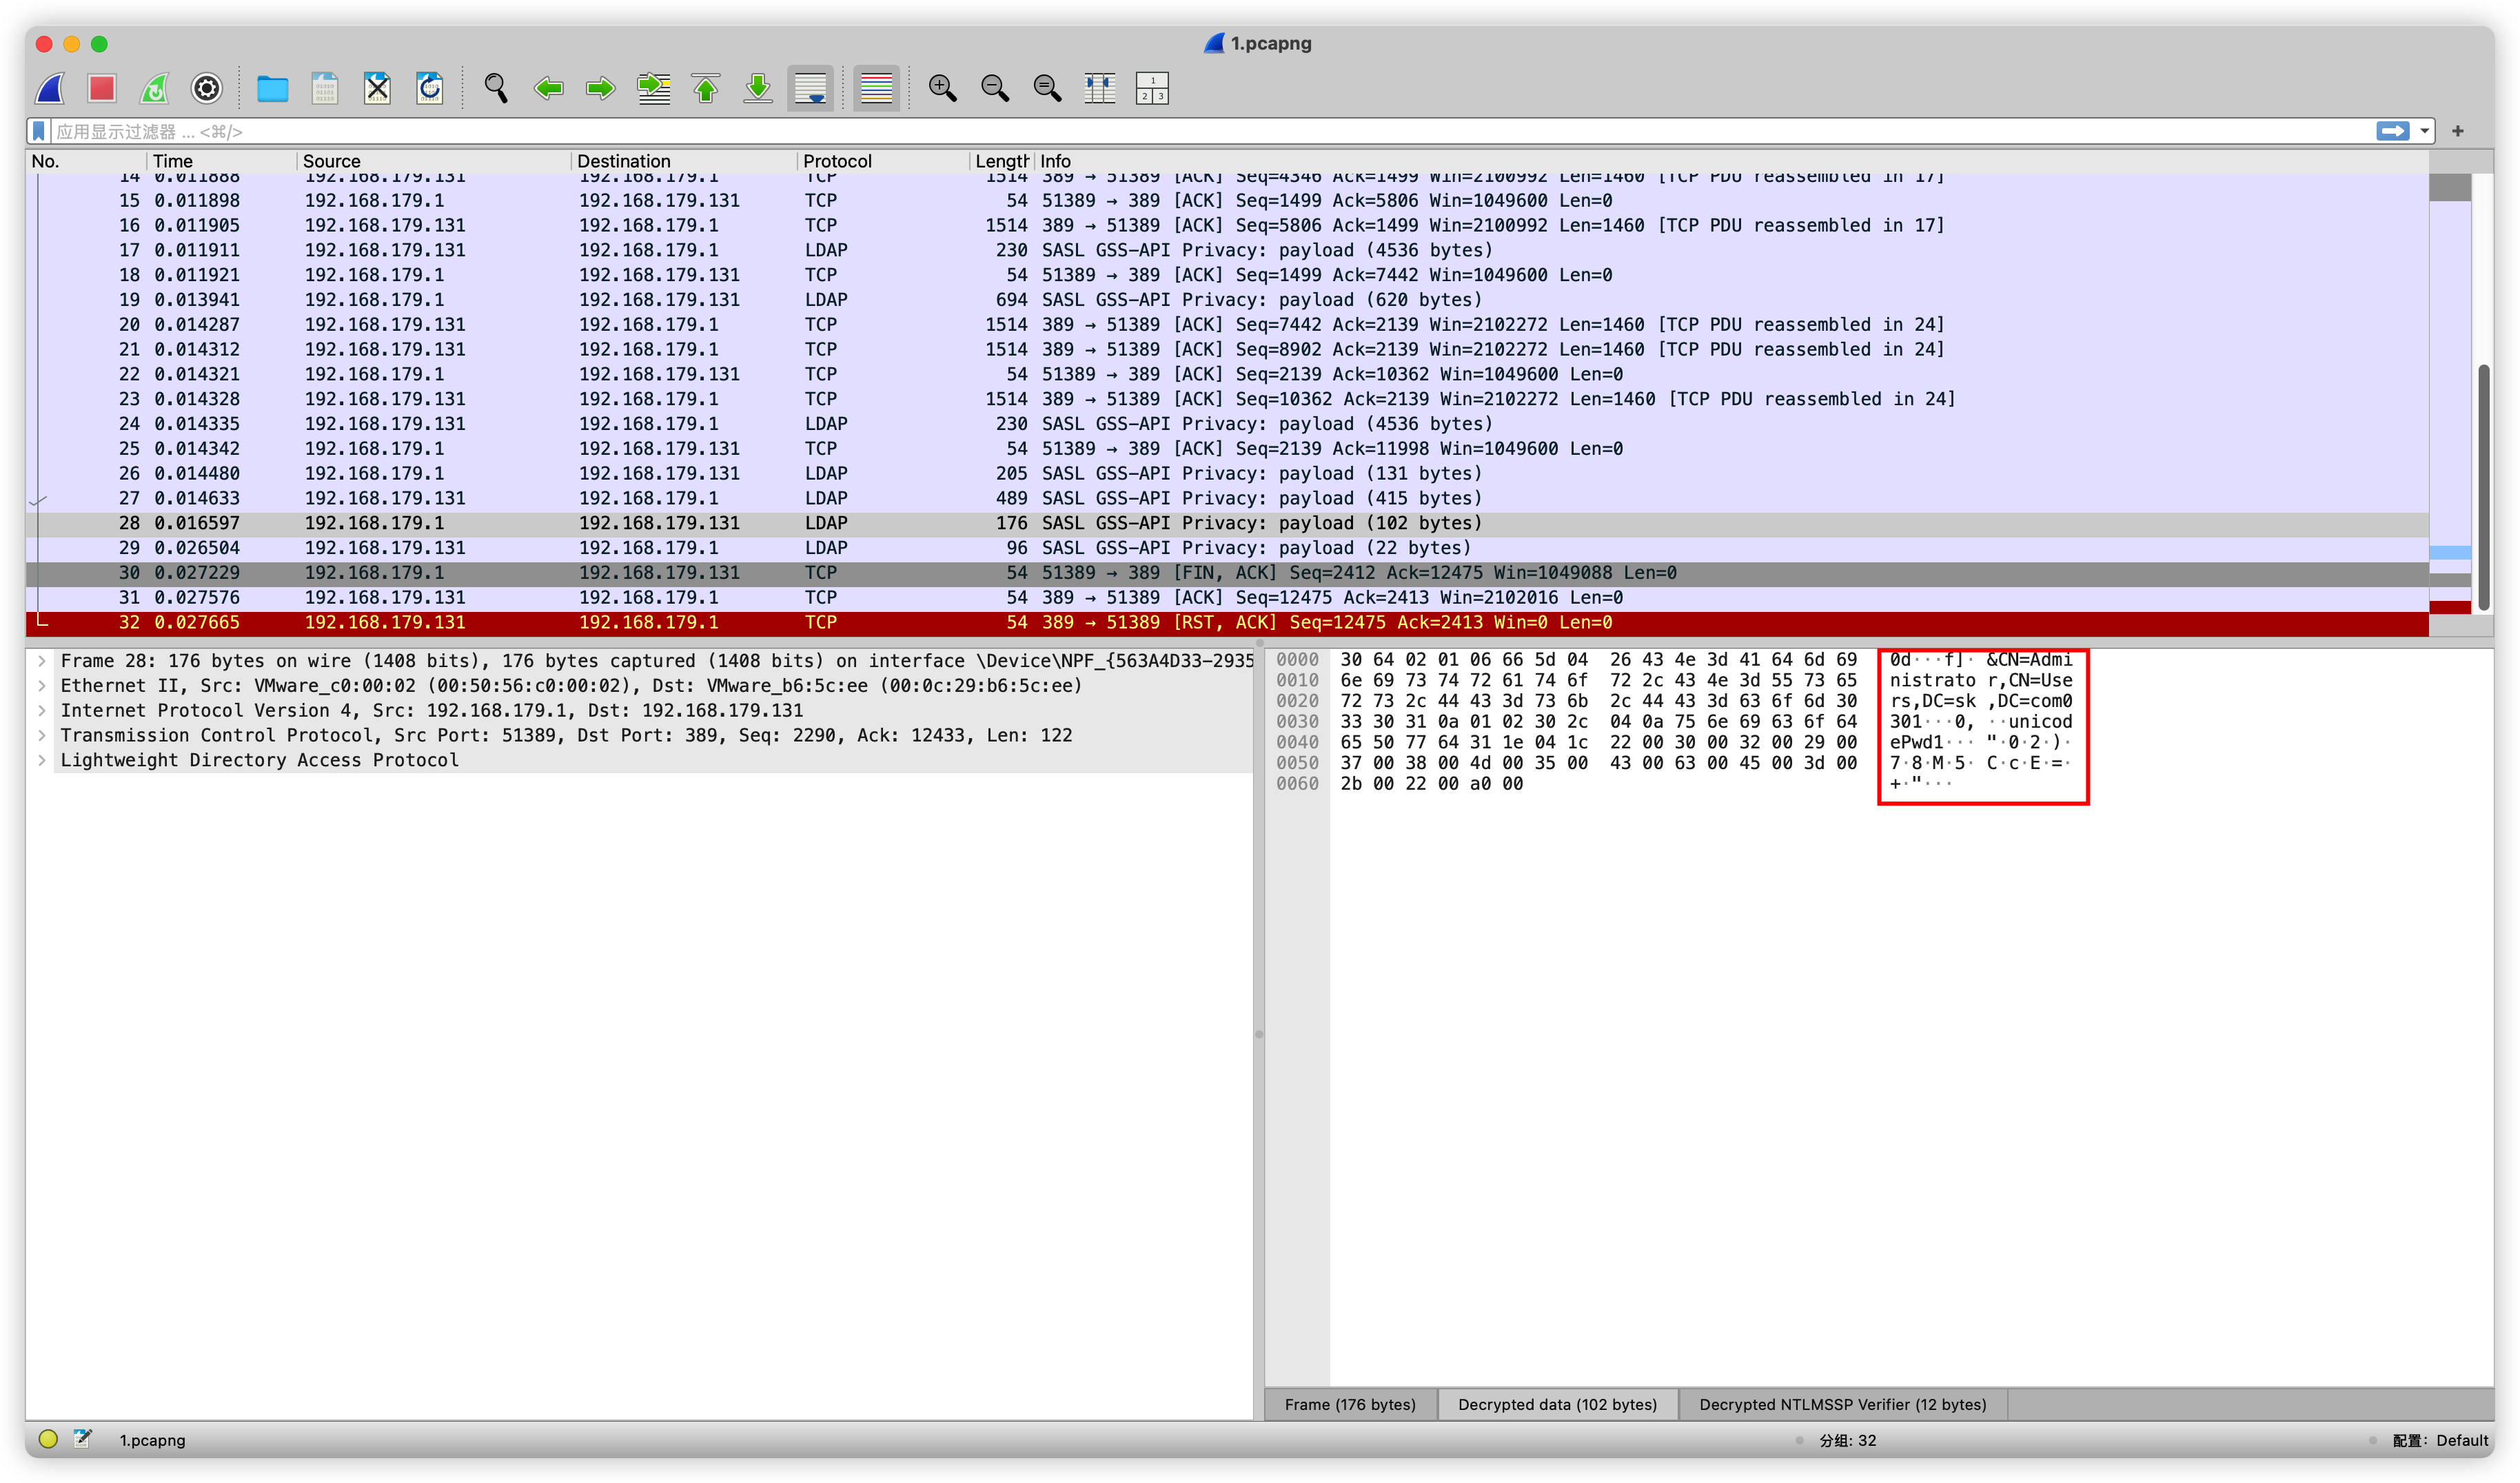Sort by the Source column header
Screen dimensions: 2520x1483
434,161
